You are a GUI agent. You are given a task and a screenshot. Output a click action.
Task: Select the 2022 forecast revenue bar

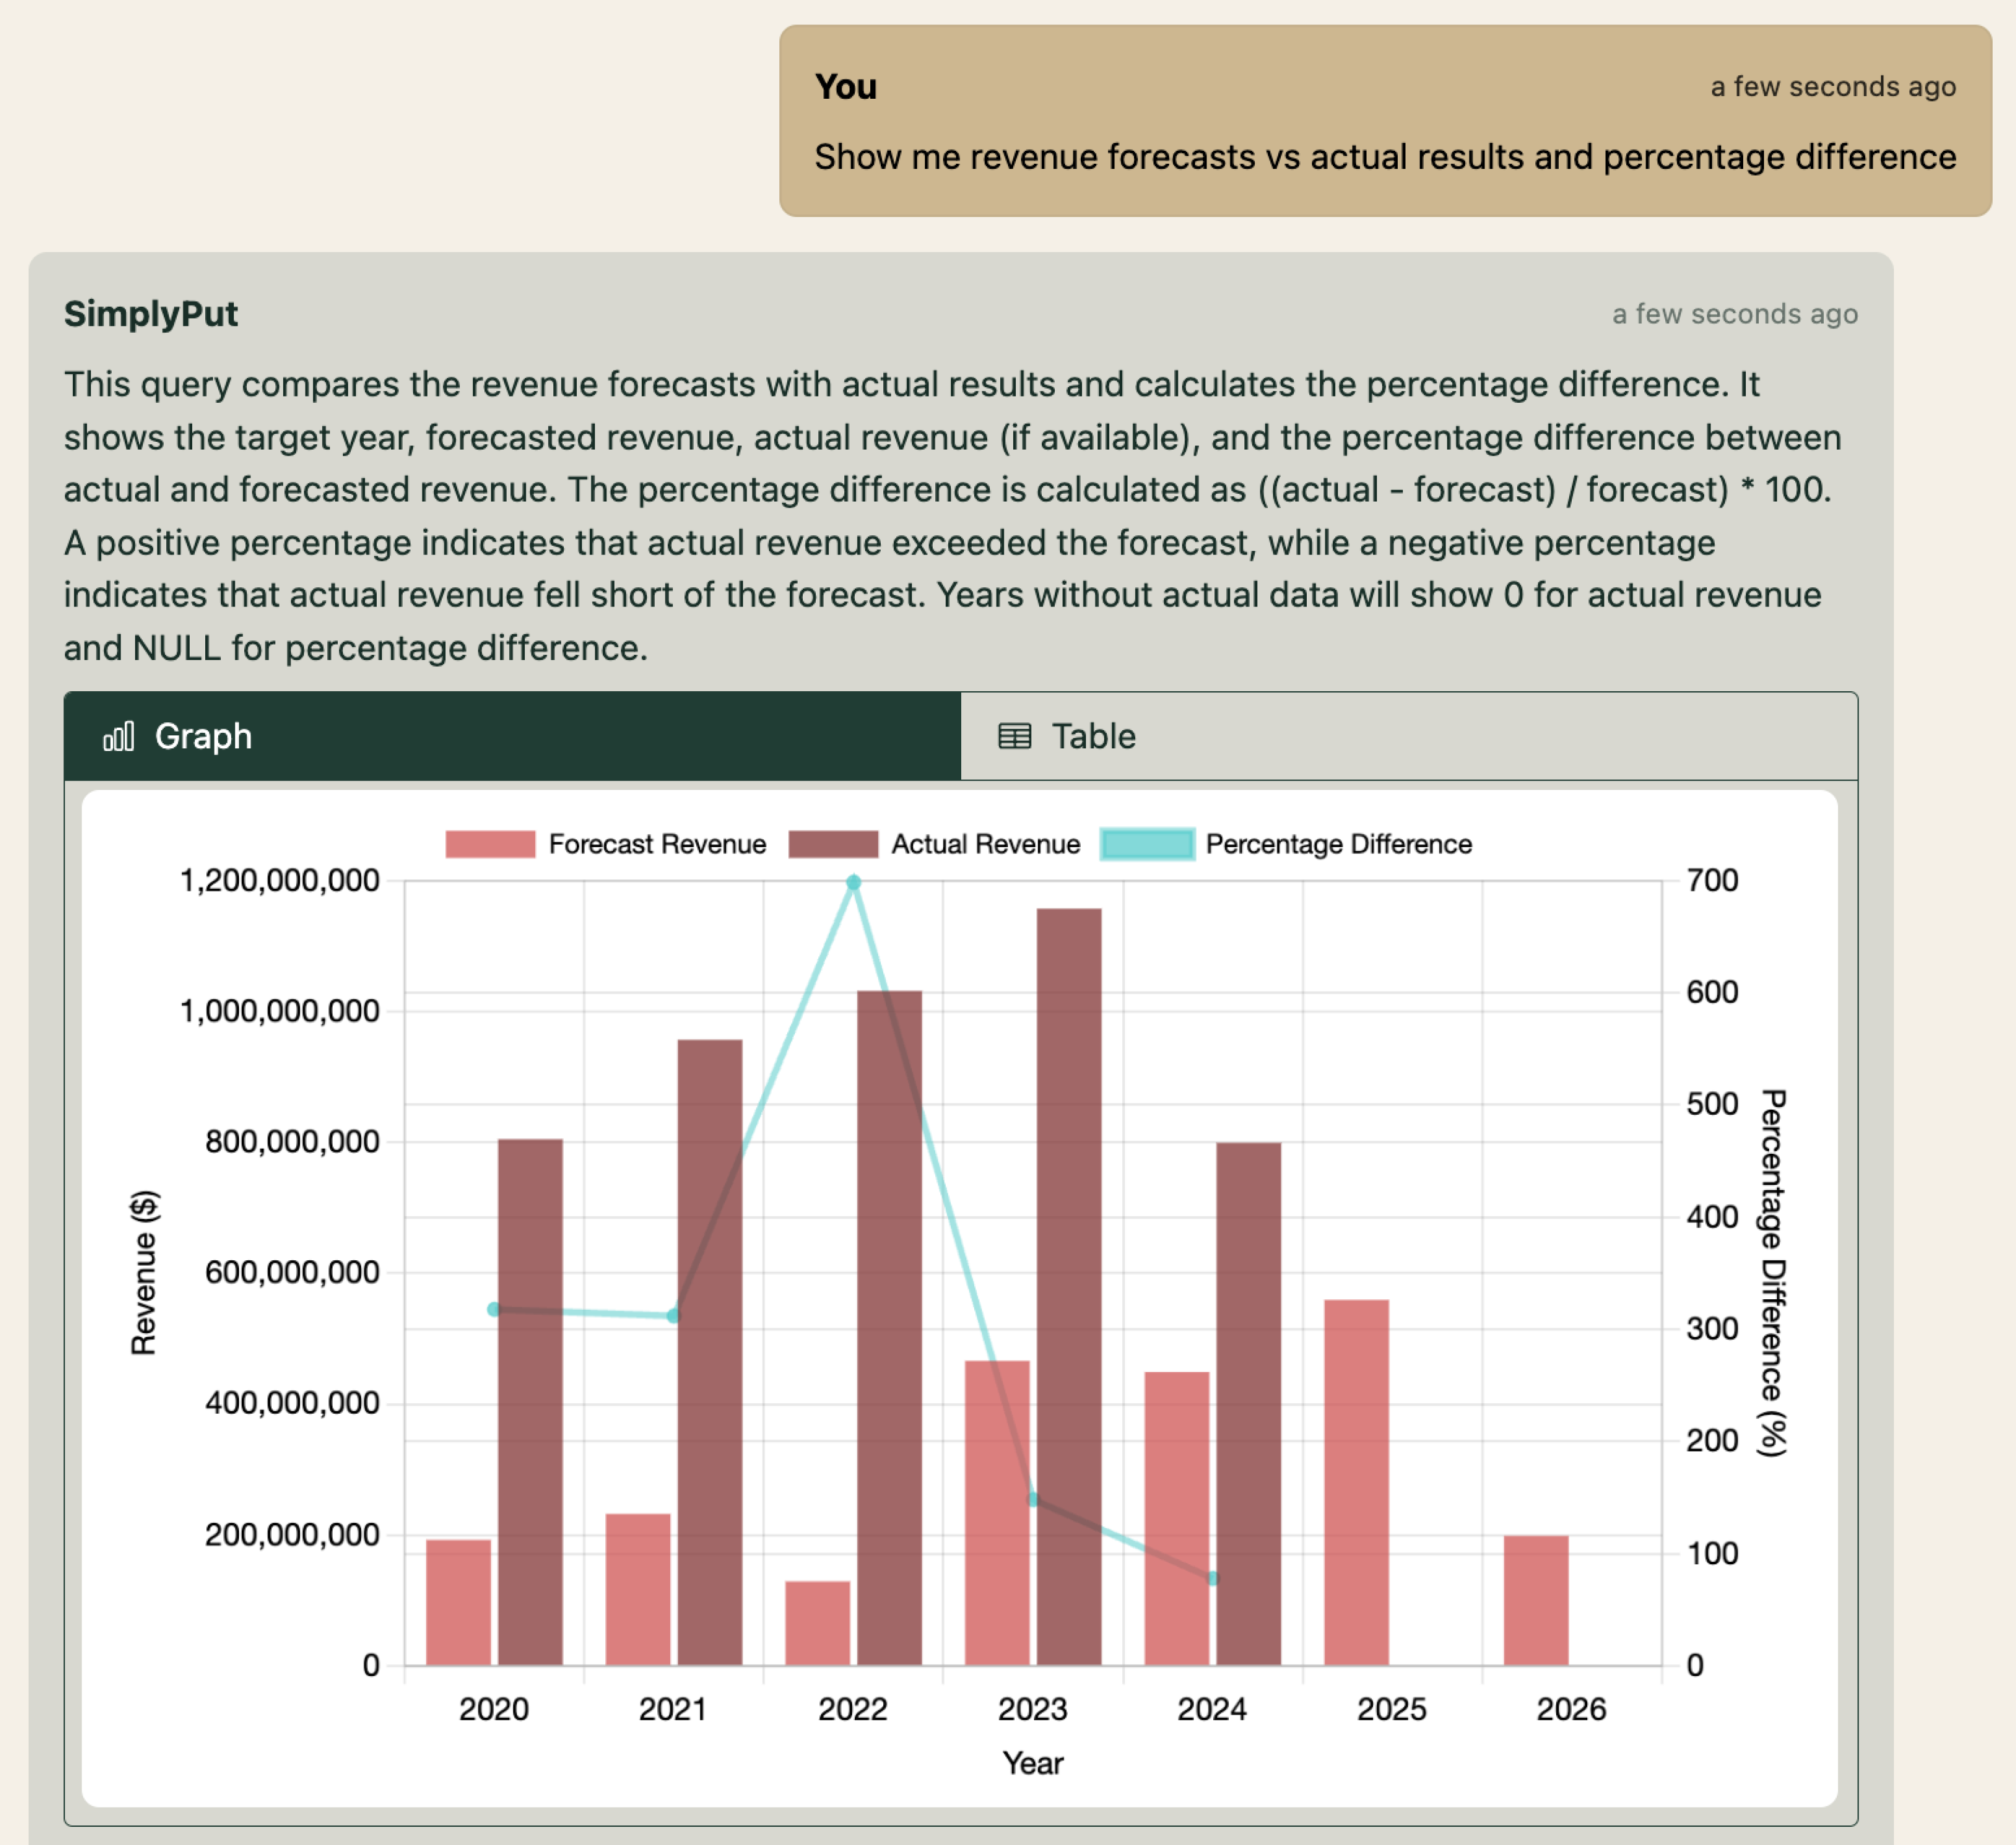(x=817, y=1623)
